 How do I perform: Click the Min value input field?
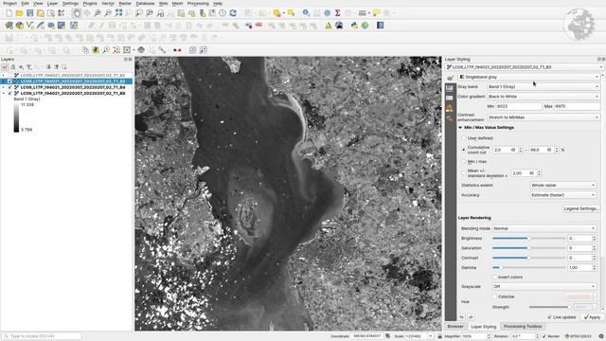point(519,106)
